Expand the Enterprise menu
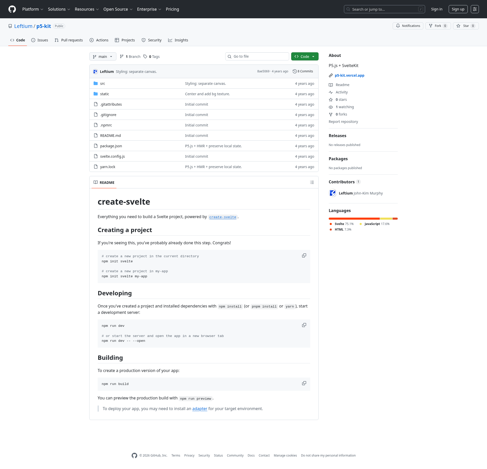Image resolution: width=487 pixels, height=469 pixels. [x=149, y=9]
